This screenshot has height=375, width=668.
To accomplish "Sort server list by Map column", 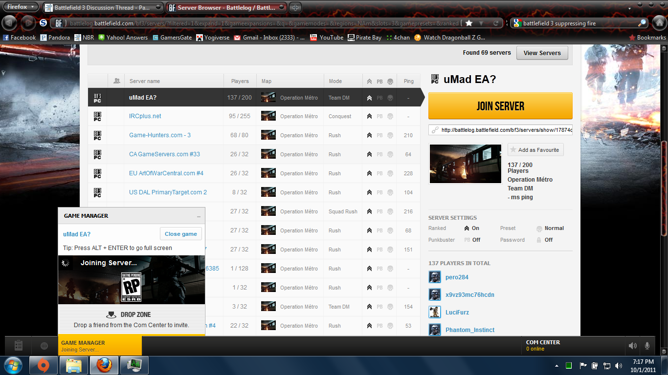I will coord(267,81).
